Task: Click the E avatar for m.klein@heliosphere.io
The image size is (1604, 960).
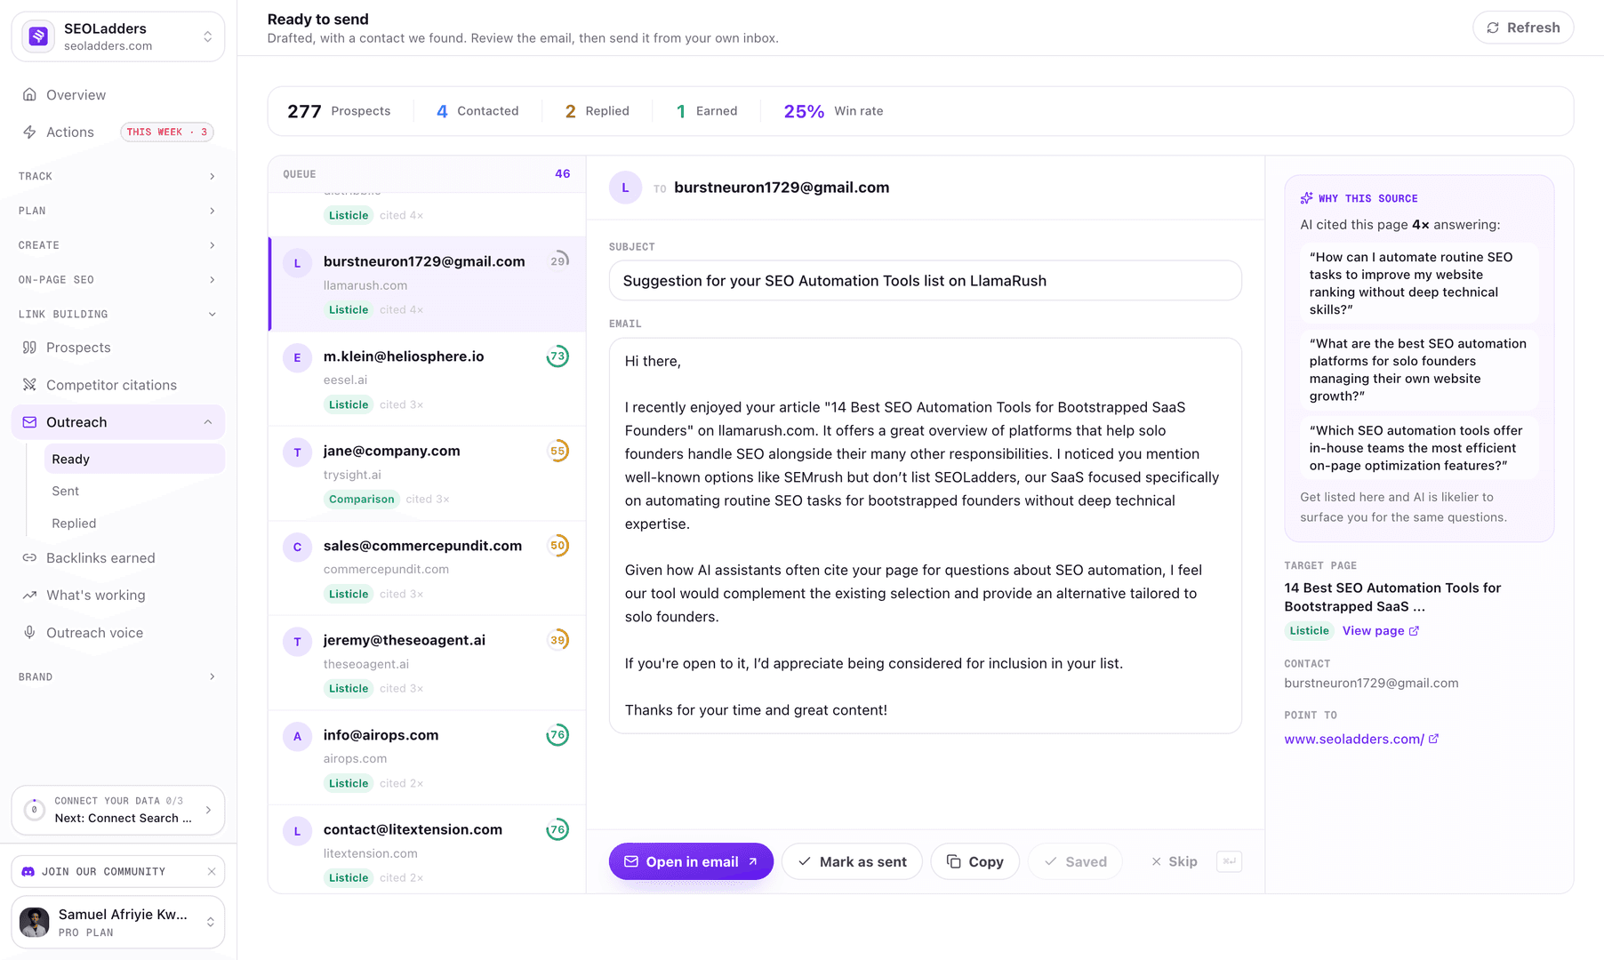Action: tap(297, 358)
